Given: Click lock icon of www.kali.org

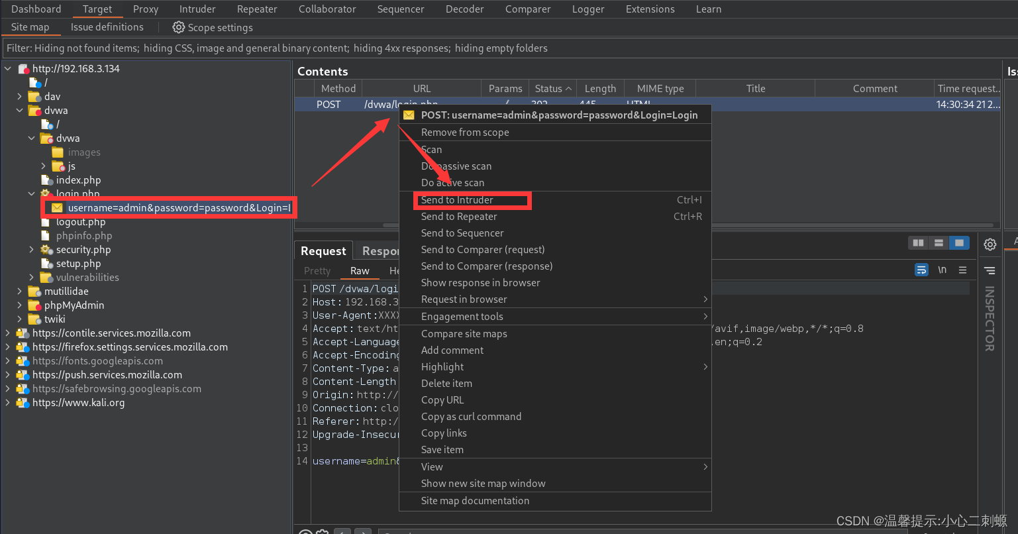Looking at the screenshot, I should click(23, 403).
